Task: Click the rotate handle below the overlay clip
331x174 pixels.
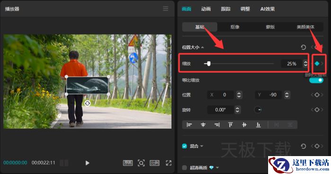Action: 87,103
